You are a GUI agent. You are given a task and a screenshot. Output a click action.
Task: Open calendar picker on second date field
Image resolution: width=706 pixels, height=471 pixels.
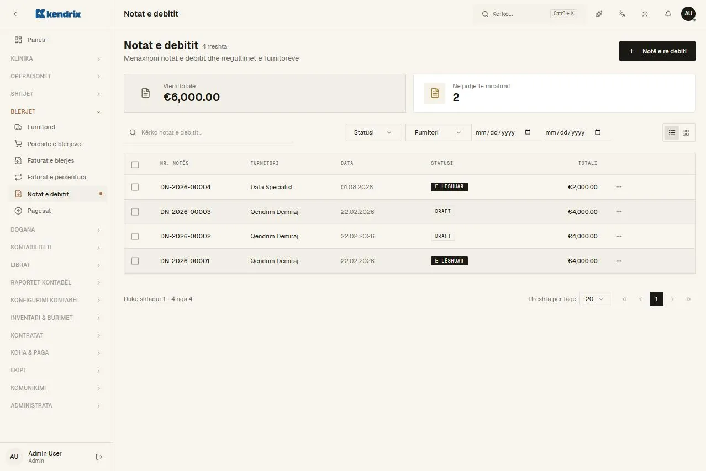(x=597, y=132)
